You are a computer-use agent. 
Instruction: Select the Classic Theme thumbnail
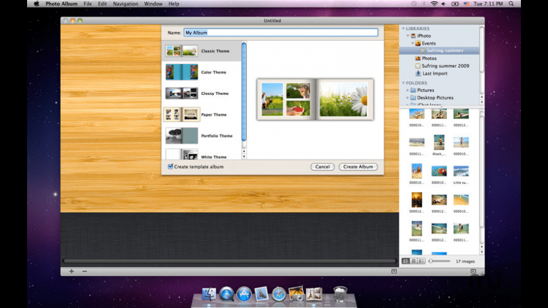[x=181, y=51]
